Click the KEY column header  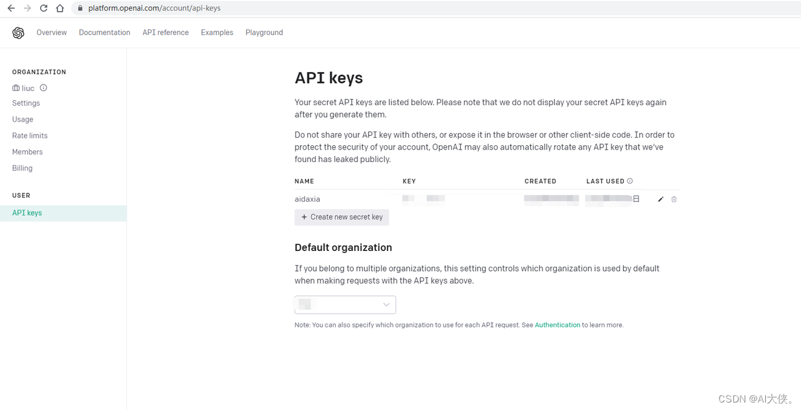(x=409, y=181)
